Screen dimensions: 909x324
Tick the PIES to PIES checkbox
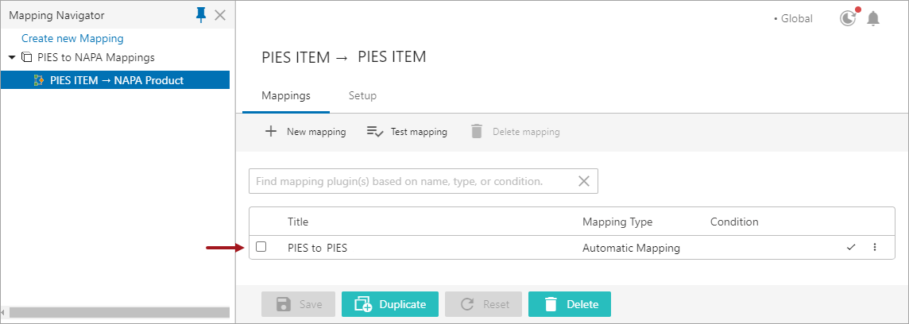(261, 247)
